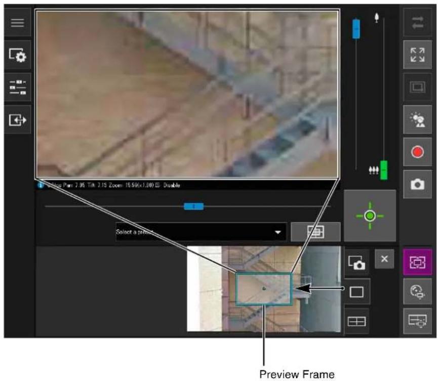438x381 pixels.
Task: Click the blue horizontal pan slider handle
Action: pos(193,206)
